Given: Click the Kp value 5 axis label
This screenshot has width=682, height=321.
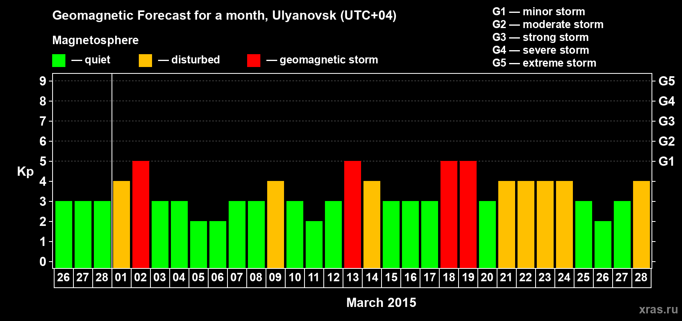Looking at the screenshot, I should pos(43,161).
